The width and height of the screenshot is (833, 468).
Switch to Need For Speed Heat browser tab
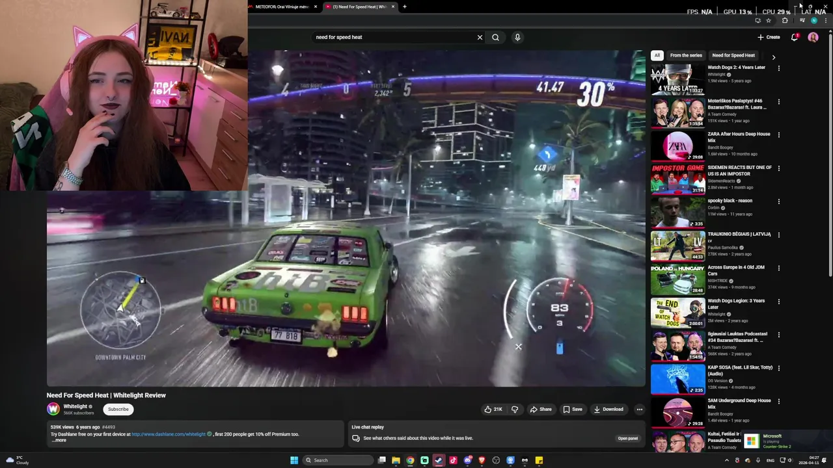coord(360,6)
